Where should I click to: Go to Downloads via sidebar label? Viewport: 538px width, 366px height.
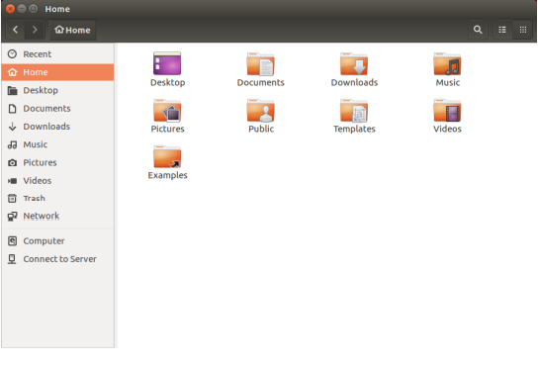(46, 127)
